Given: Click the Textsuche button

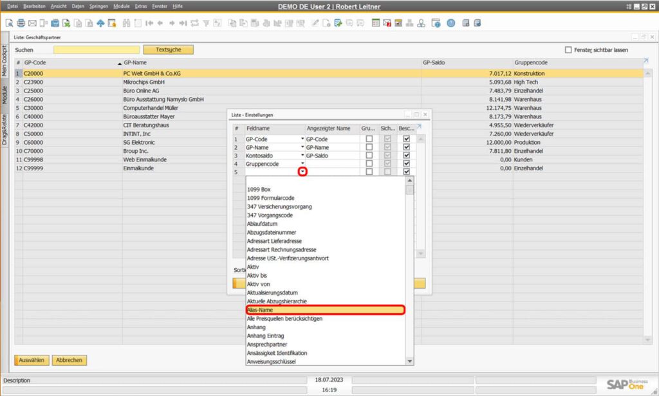Looking at the screenshot, I should 168,50.
